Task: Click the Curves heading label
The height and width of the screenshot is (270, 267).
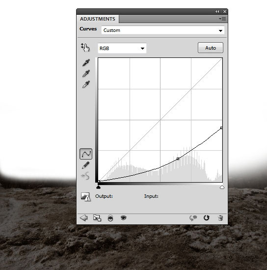Action: pos(88,29)
